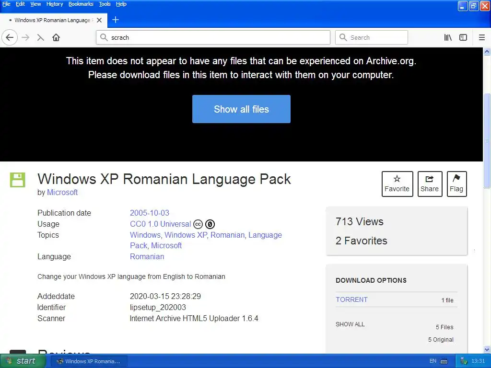Open the CC0 1.0 Universal license link
This screenshot has height=368, width=491.
pyautogui.click(x=160, y=224)
